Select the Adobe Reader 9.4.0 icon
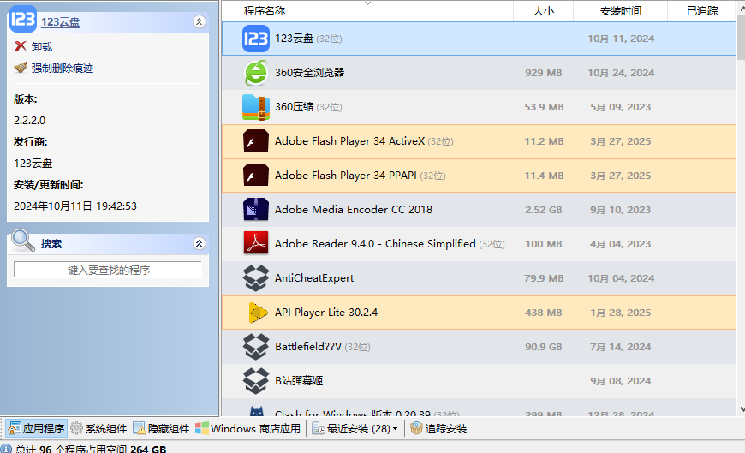This screenshot has width=745, height=453. (x=256, y=244)
